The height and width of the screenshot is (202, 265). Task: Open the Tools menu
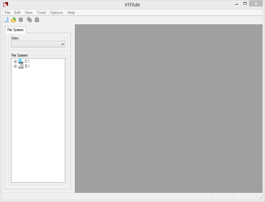42,13
